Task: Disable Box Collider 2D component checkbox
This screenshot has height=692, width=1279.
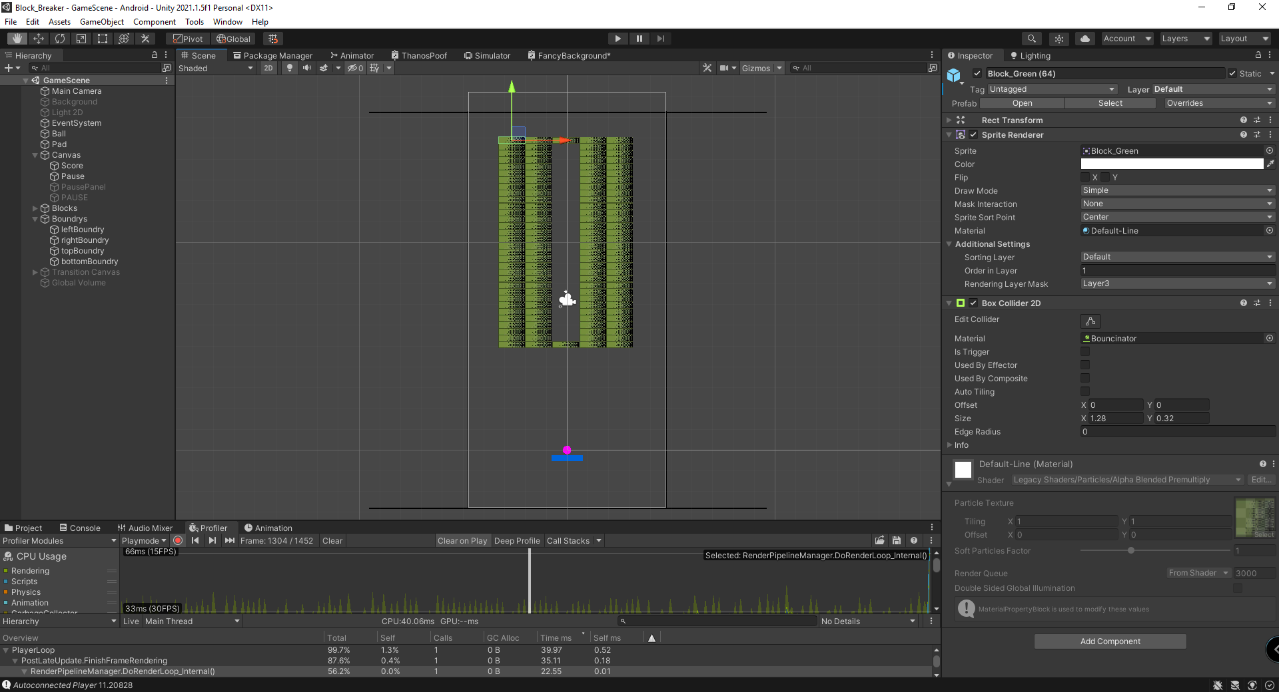Action: [x=973, y=303]
